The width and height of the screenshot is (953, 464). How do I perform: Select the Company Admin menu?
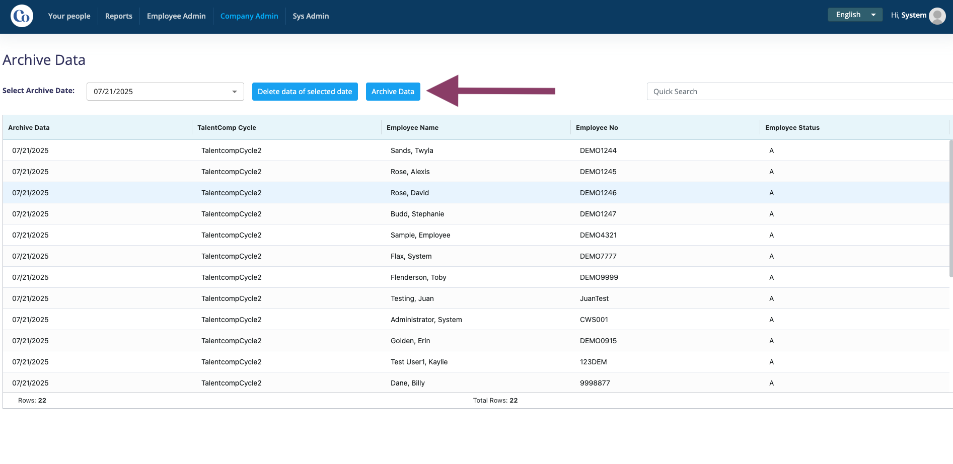[249, 16]
